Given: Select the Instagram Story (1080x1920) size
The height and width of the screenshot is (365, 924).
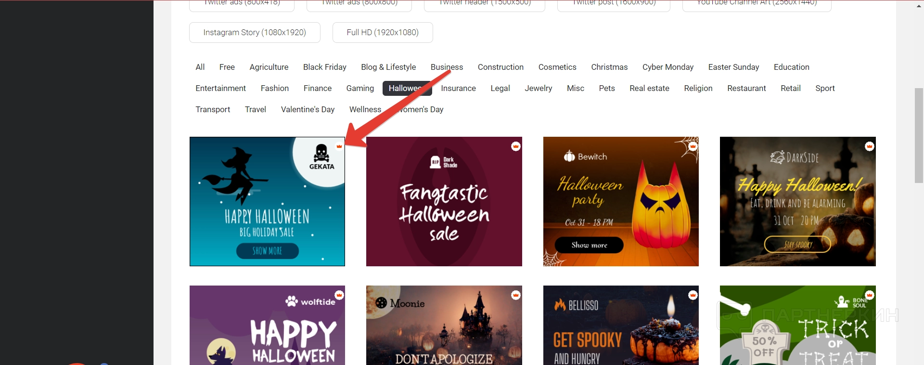Looking at the screenshot, I should 255,32.
